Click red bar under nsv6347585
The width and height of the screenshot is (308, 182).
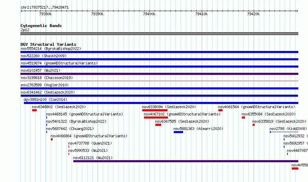click(x=158, y=125)
